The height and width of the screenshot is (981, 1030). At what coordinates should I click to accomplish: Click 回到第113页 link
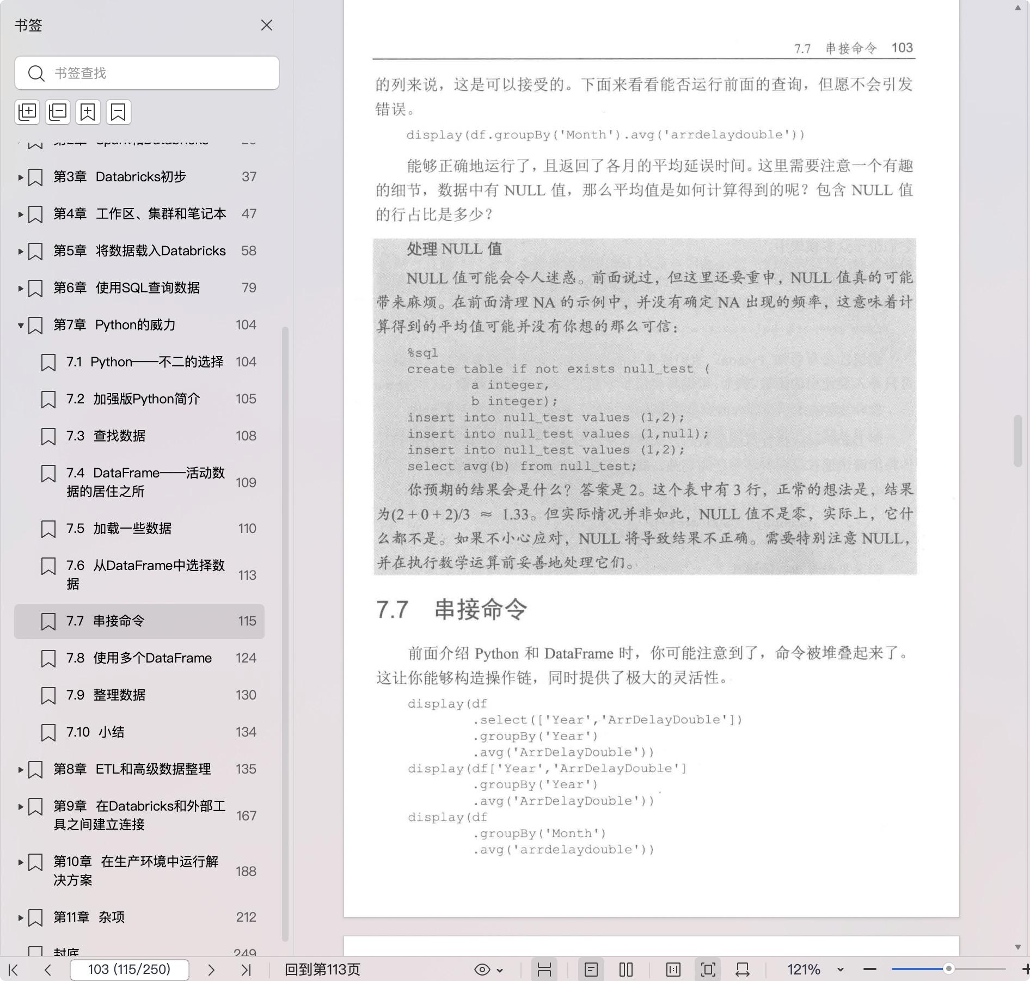pyautogui.click(x=322, y=970)
